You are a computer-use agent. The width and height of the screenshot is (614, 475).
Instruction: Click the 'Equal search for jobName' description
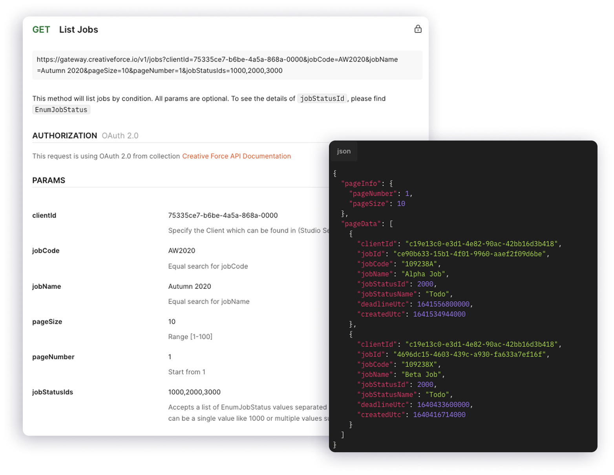(209, 302)
